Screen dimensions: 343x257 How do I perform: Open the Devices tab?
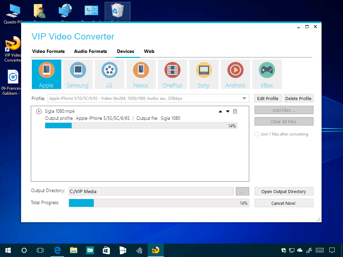(x=125, y=51)
